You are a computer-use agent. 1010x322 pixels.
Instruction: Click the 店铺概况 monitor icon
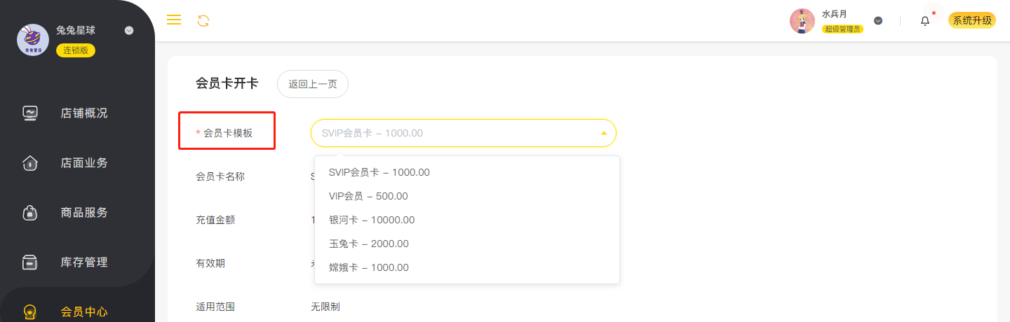[x=30, y=113]
